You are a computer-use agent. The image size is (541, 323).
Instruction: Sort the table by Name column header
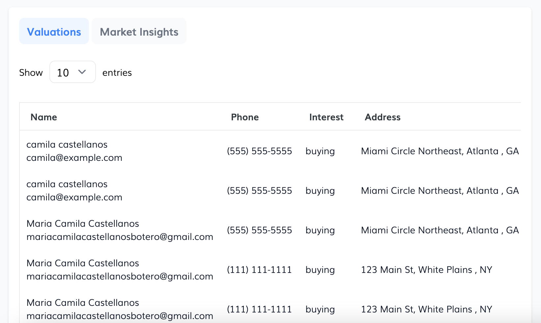(x=44, y=117)
